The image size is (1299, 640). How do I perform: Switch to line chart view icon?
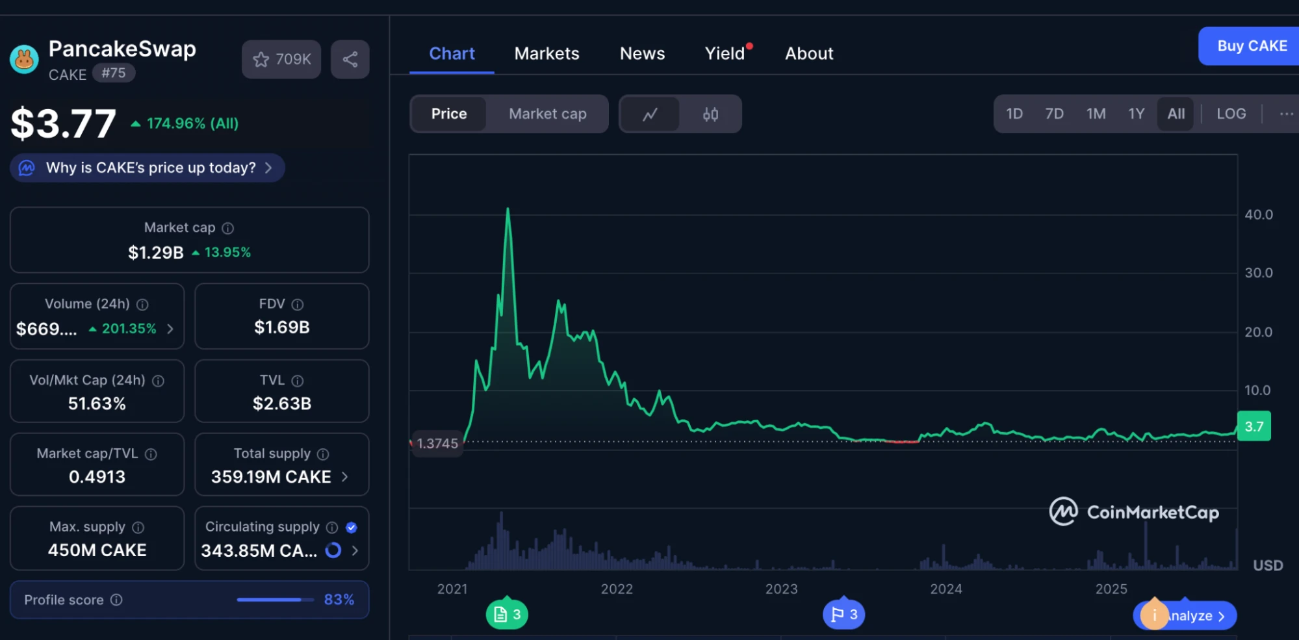pos(650,114)
